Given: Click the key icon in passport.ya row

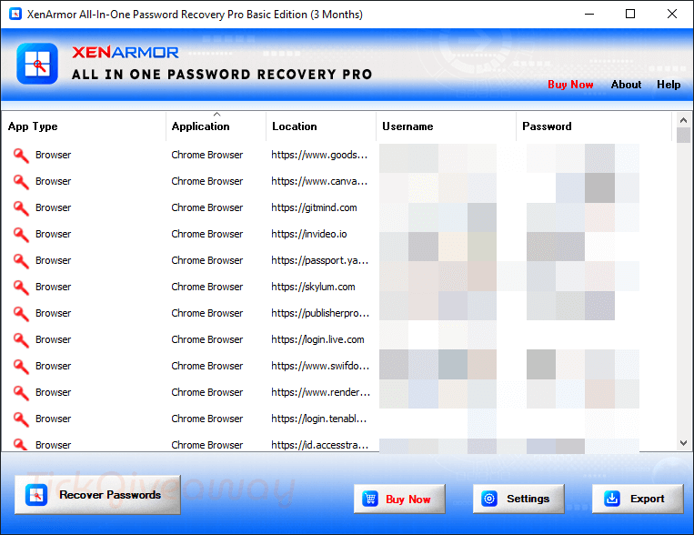Looking at the screenshot, I should tap(20, 261).
